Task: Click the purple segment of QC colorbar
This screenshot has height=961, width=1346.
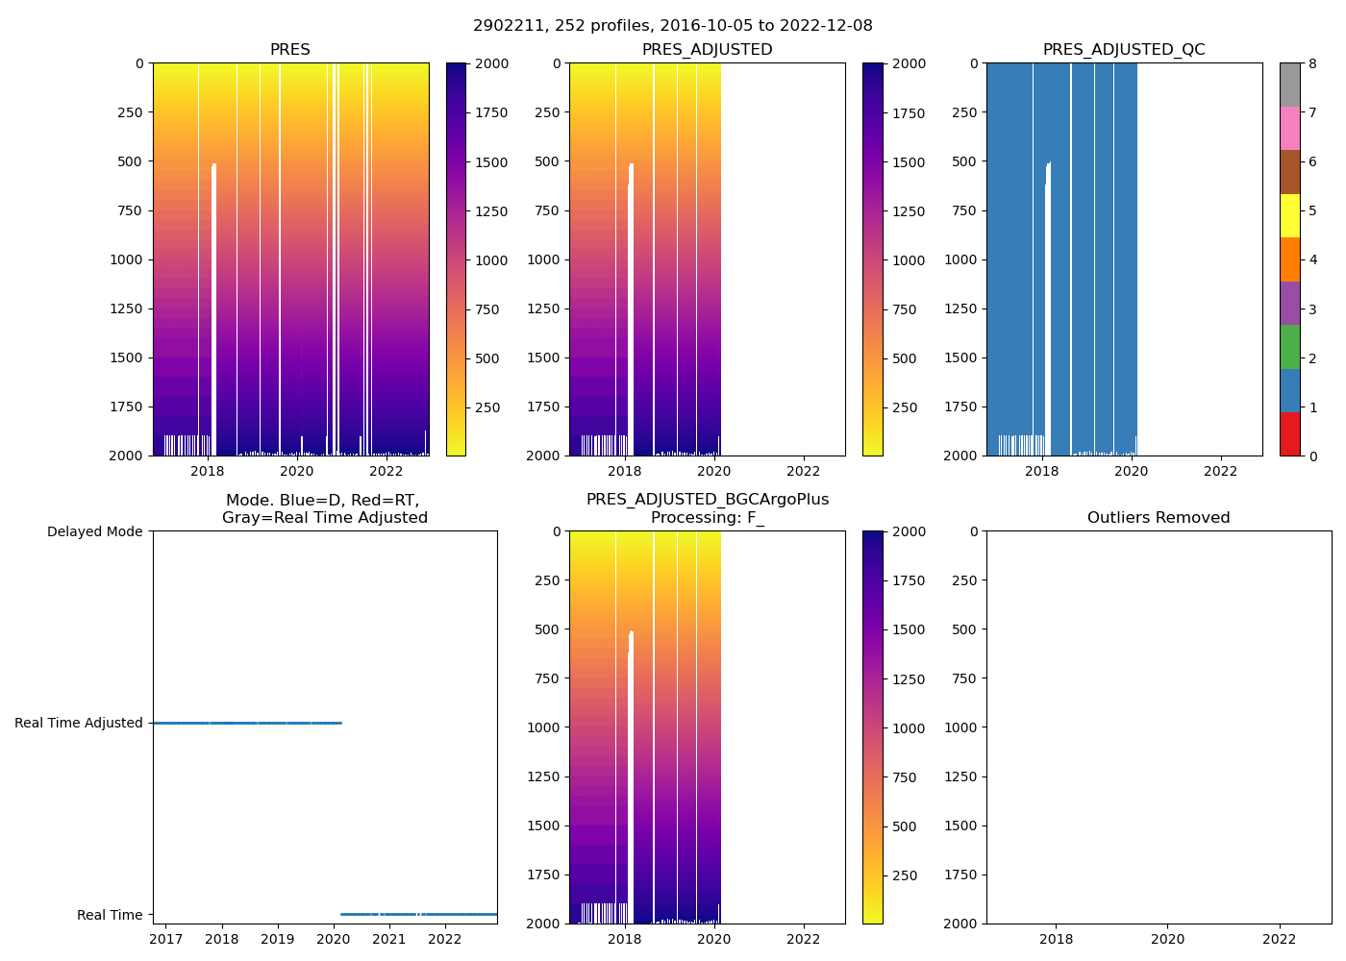Action: pyautogui.click(x=1289, y=303)
